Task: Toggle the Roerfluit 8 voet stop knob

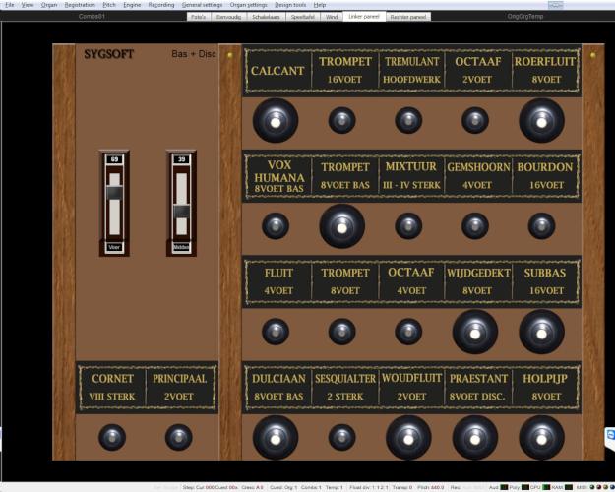Action: pos(542,120)
